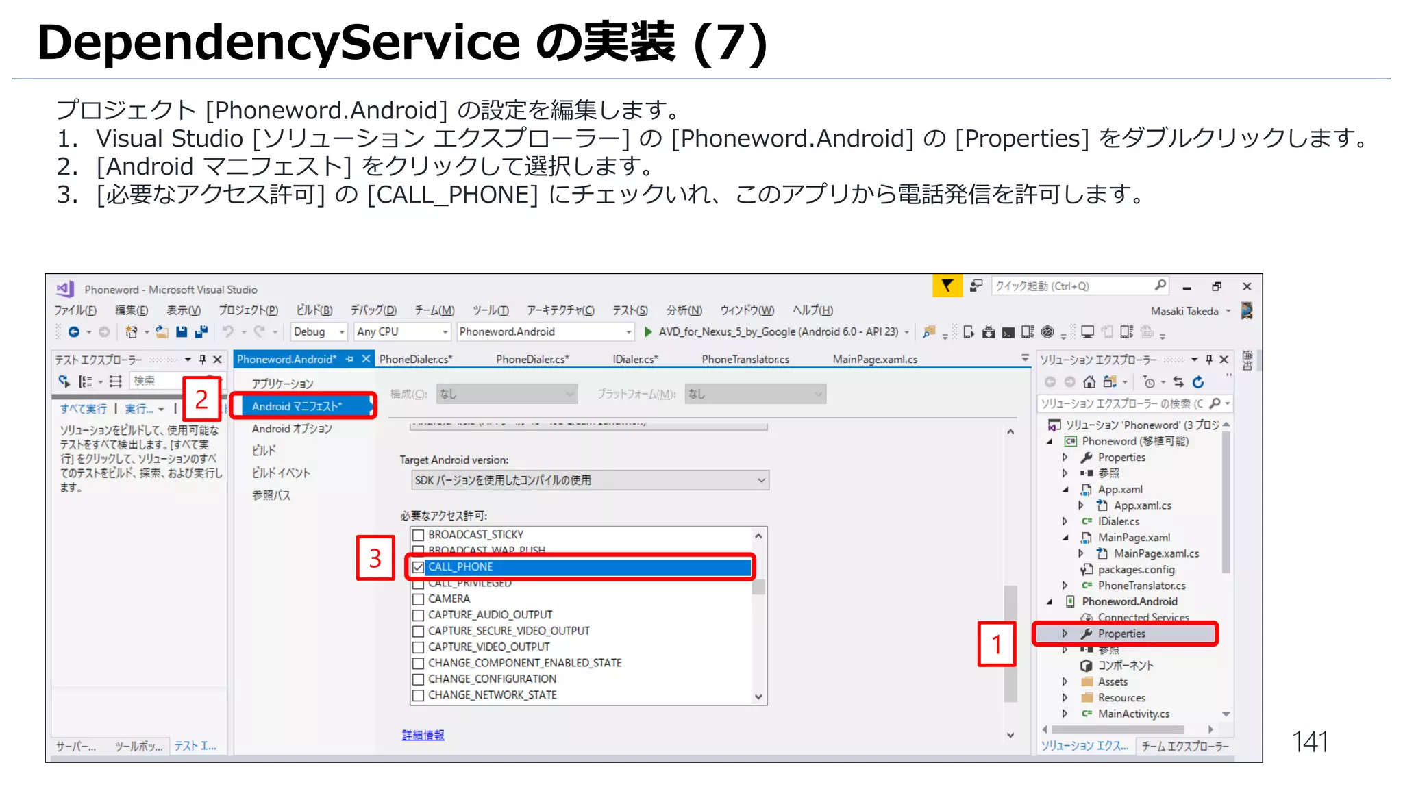The height and width of the screenshot is (789, 1403).
Task: Check the BROADCAST_STICKY permission
Action: pyautogui.click(x=419, y=535)
